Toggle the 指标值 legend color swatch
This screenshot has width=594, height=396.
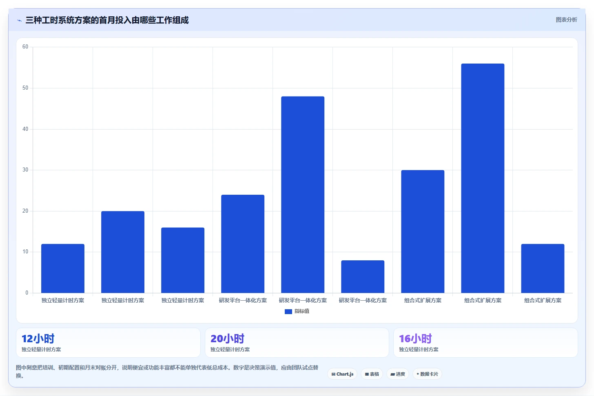click(288, 311)
